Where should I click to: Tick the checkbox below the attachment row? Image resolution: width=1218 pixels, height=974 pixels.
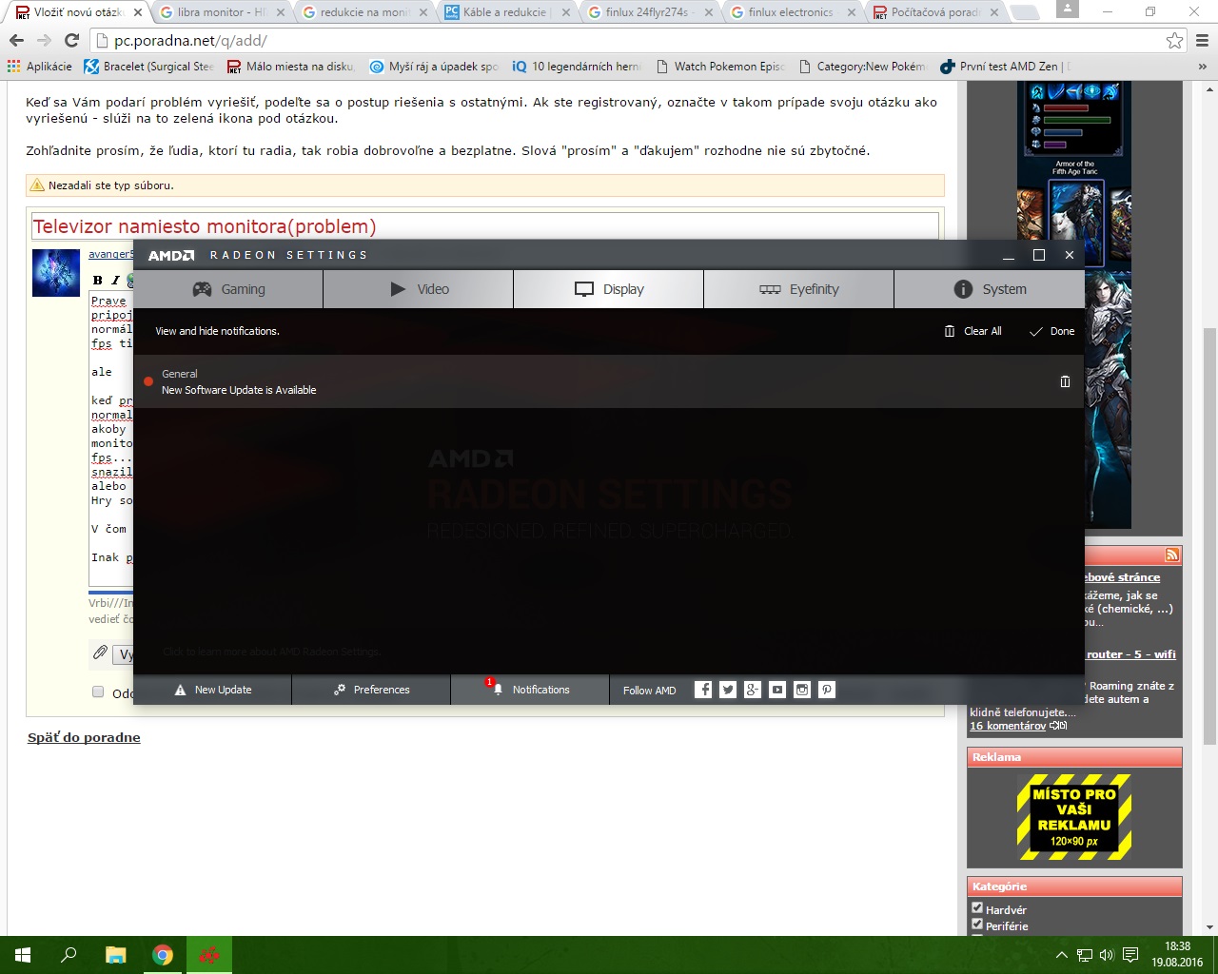point(98,692)
